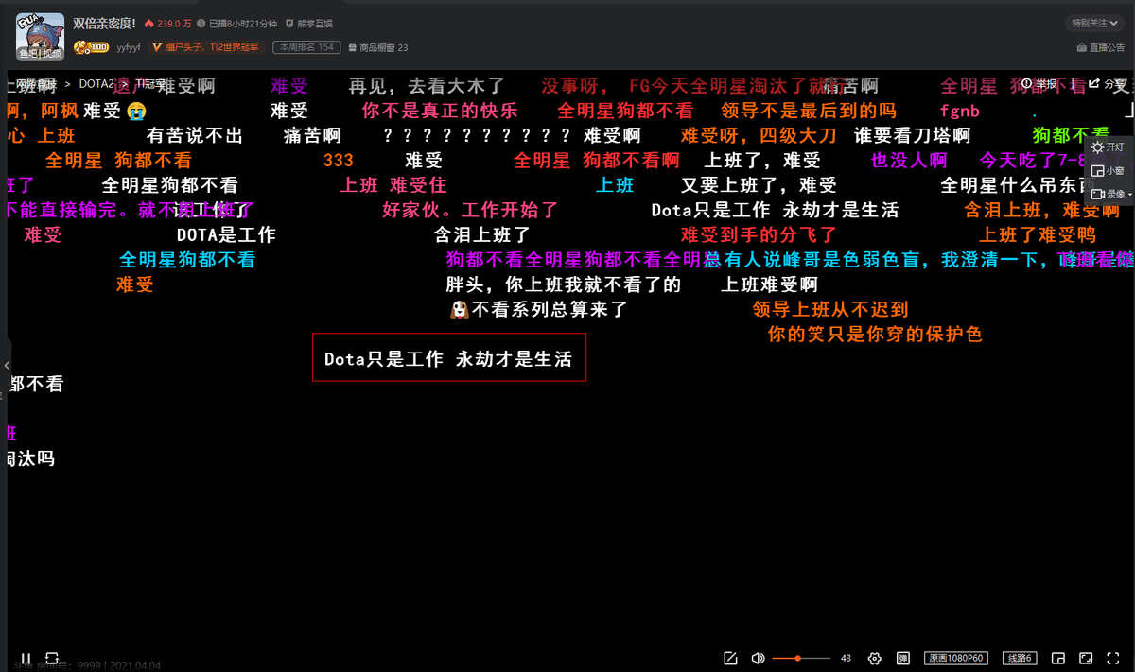Open the 直播公告 stream announcement
Screen dimensions: 1135x672
click(x=1101, y=47)
